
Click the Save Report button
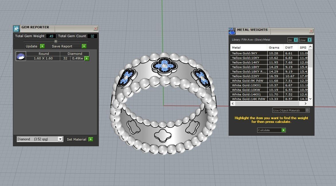(x=69, y=46)
